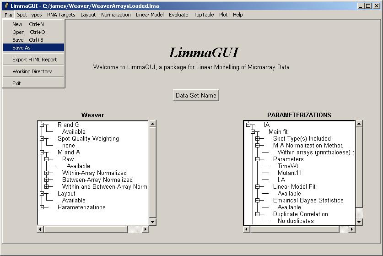Choose Export HTML Report menu entry
Image resolution: width=383 pixels, height=256 pixels.
[x=34, y=60]
